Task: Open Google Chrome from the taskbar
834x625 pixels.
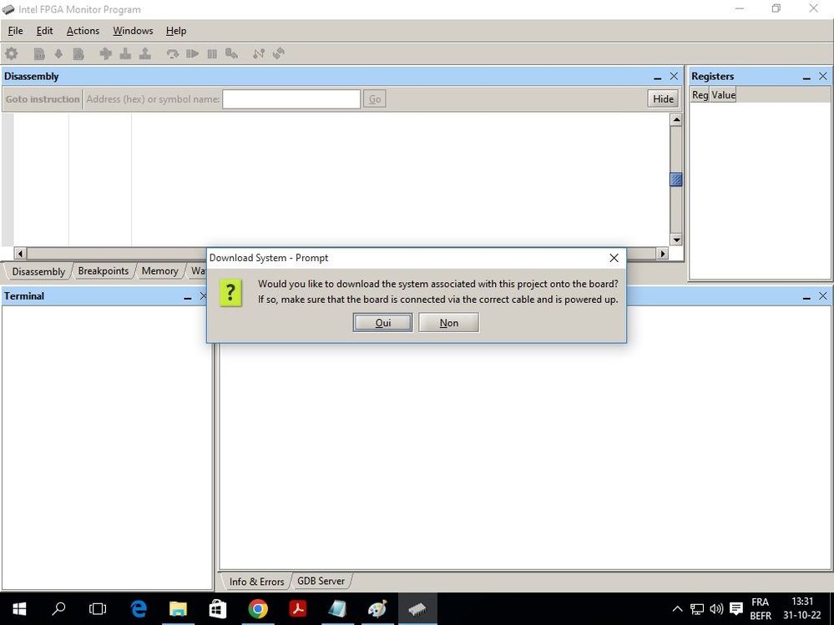Action: (258, 608)
